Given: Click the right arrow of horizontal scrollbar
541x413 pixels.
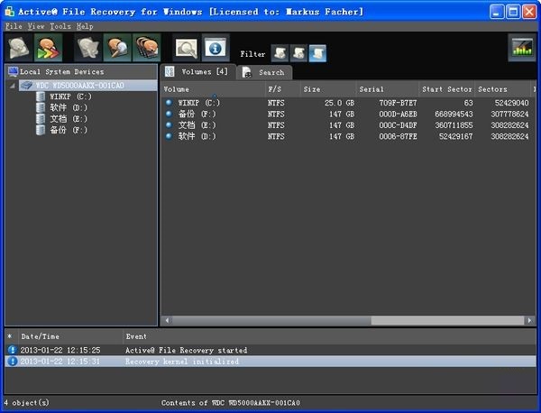Looking at the screenshot, I should (529, 320).
